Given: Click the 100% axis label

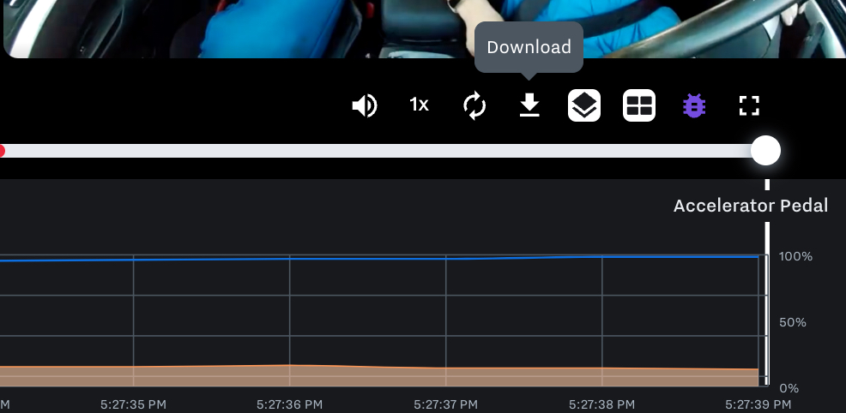Looking at the screenshot, I should [x=796, y=256].
